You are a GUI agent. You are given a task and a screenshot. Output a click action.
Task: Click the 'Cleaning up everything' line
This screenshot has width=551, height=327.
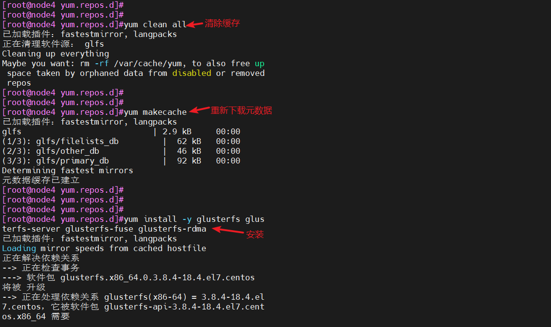pos(55,54)
